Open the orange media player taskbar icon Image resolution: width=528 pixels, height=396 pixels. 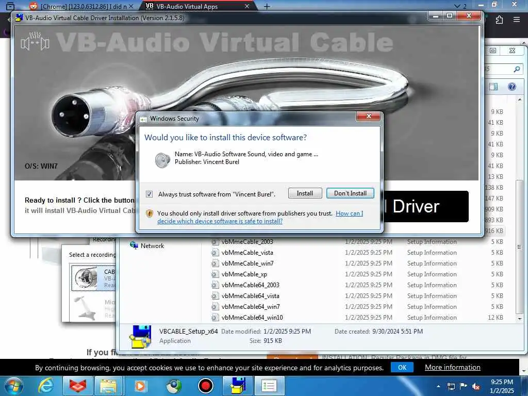[x=140, y=386]
